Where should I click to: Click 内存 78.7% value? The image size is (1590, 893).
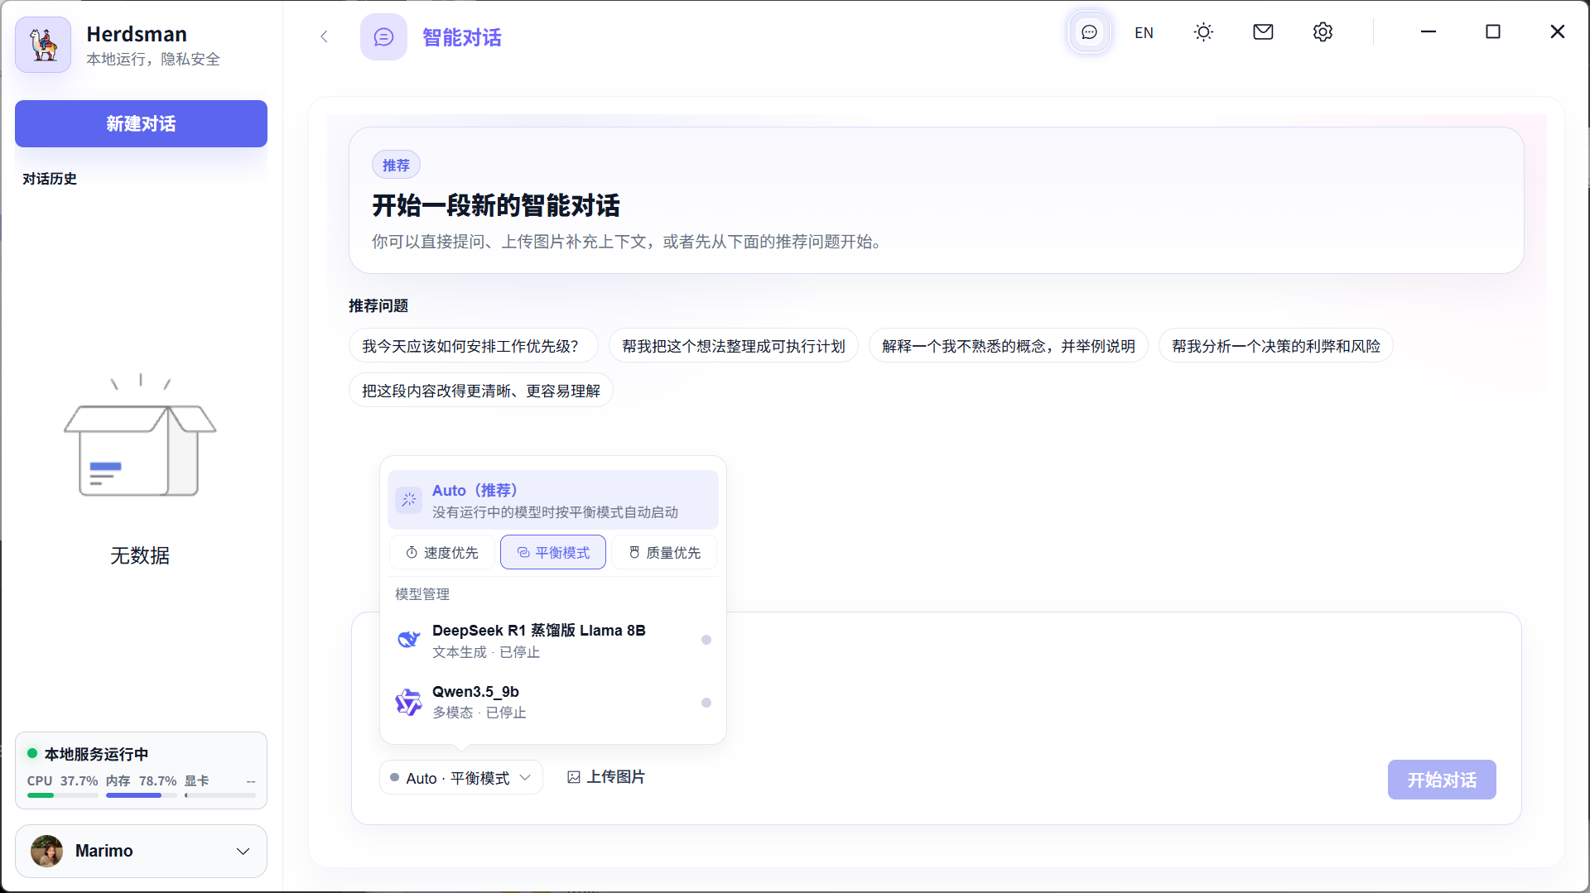pos(157,781)
